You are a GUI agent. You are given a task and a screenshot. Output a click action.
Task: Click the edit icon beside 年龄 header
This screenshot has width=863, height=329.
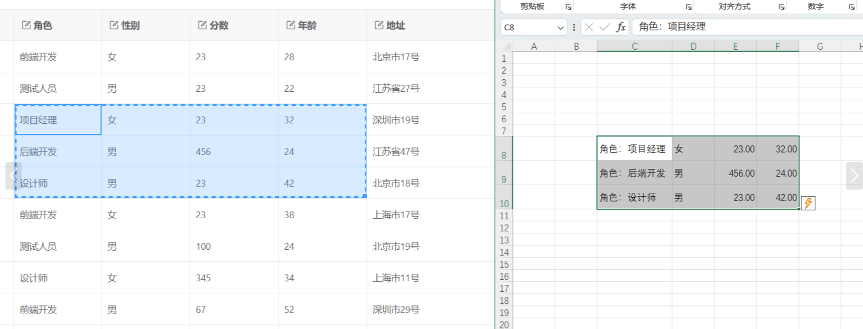click(291, 25)
